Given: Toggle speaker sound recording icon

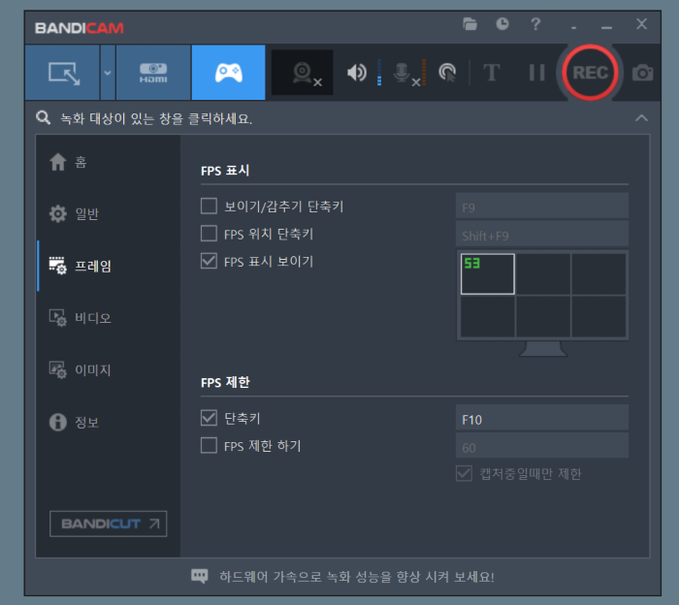Looking at the screenshot, I should (x=357, y=73).
